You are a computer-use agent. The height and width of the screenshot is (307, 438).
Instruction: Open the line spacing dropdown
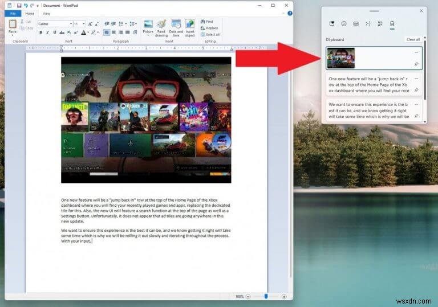pyautogui.click(x=133, y=24)
